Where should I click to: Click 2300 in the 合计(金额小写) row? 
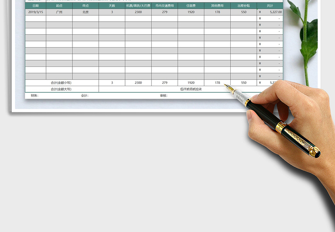138,83
